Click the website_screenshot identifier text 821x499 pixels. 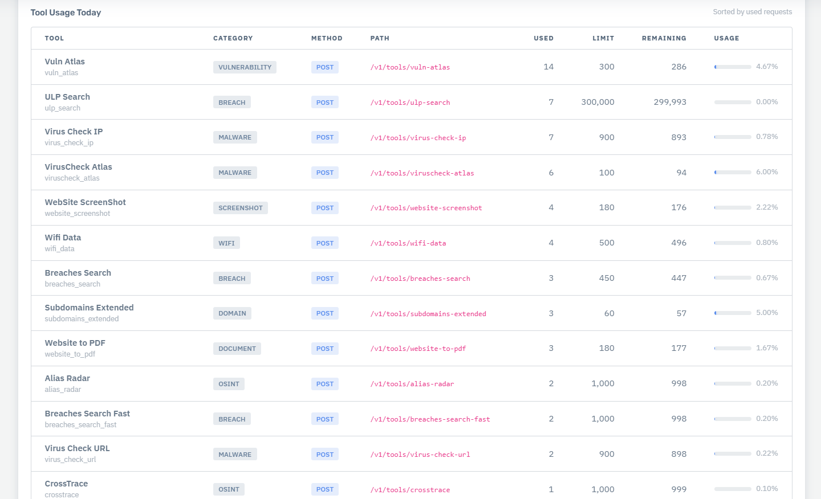(78, 214)
